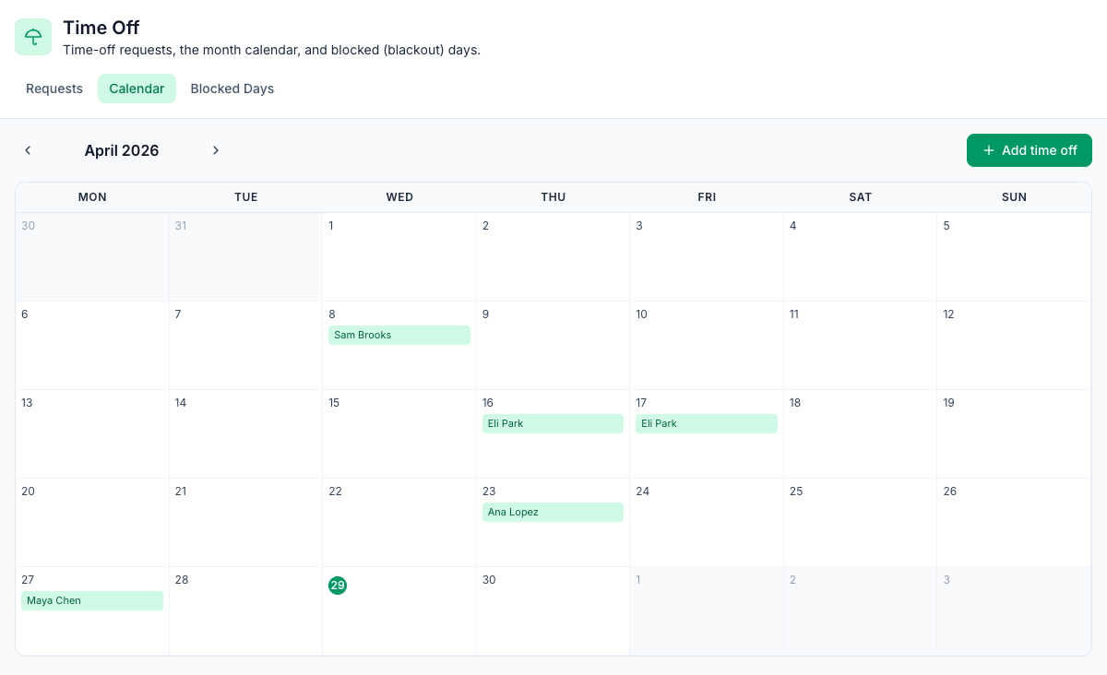Select the greyed May 2 day cell
The height and width of the screenshot is (675, 1107).
[861, 611]
